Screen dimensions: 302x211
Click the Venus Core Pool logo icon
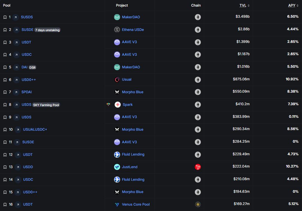coord(117,204)
